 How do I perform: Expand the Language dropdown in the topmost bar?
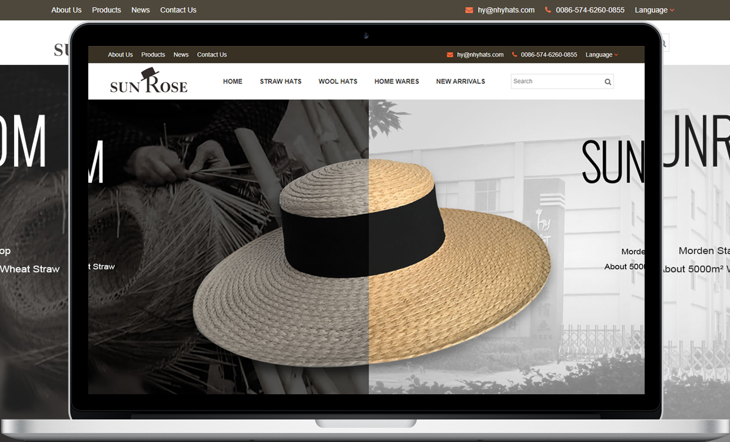(654, 10)
